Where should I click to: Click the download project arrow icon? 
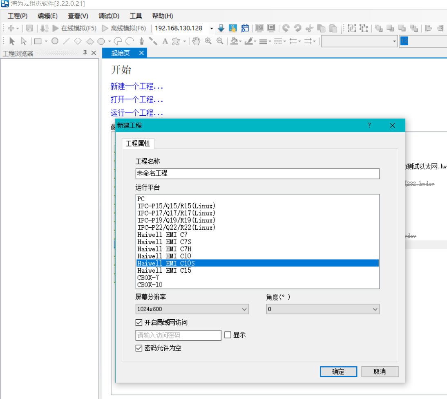[221, 28]
